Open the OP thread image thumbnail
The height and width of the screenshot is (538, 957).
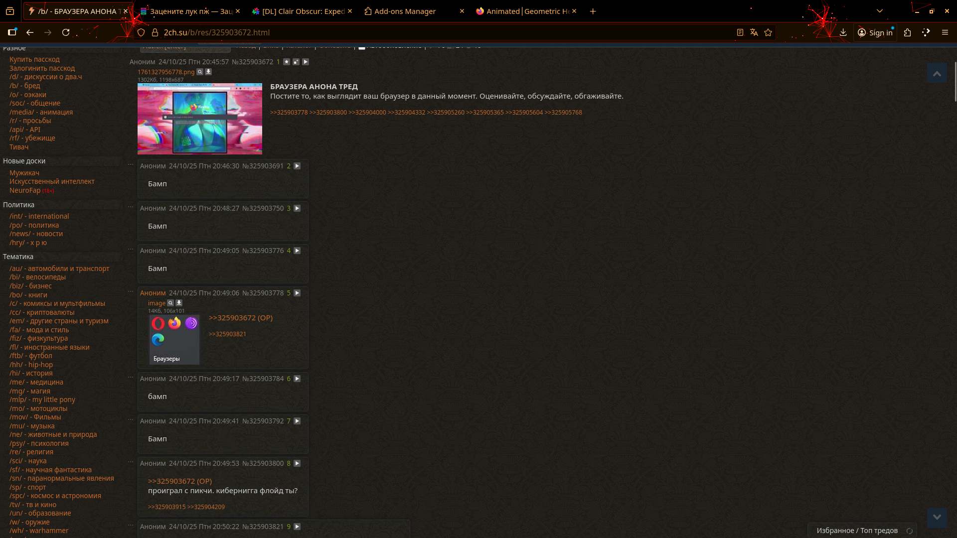pos(199,119)
